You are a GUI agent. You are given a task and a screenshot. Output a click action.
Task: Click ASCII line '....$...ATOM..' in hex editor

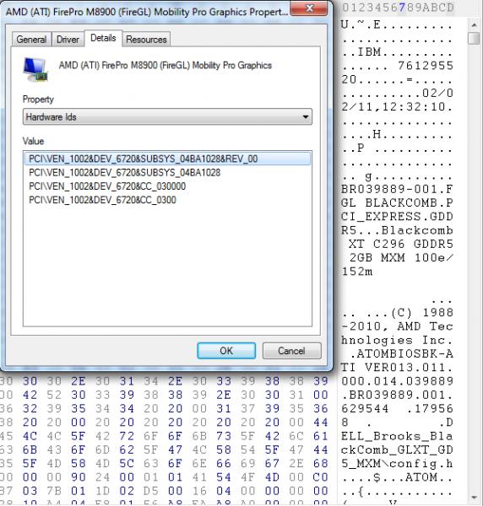click(x=397, y=477)
